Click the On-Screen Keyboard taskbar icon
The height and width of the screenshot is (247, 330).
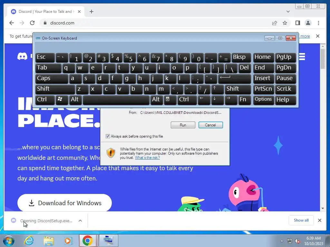(x=109, y=241)
